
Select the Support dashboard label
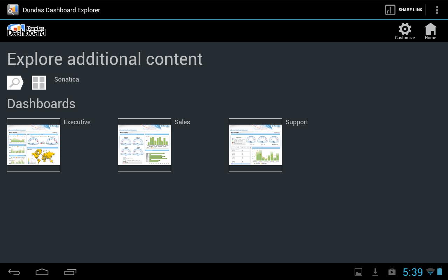(297, 122)
